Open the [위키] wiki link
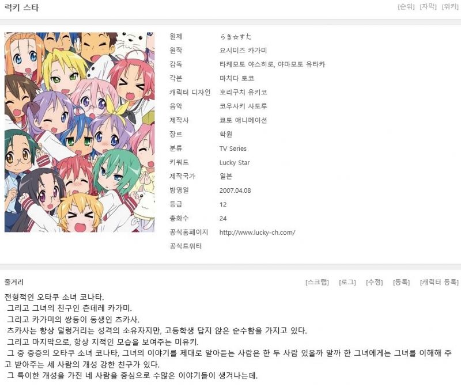The height and width of the screenshot is (385, 461). click(450, 6)
